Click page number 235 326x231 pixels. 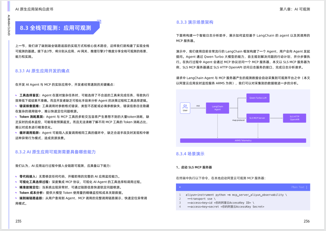click(x=18, y=221)
